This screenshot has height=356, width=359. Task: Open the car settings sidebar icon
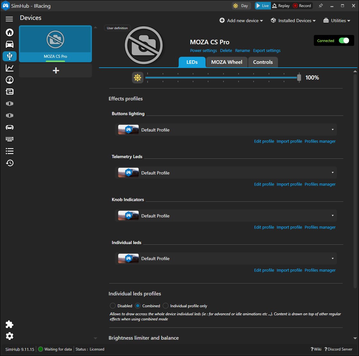(9, 44)
